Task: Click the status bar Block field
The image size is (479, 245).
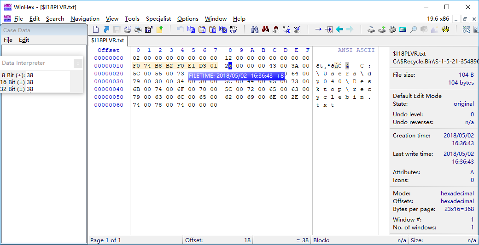Action: 360,240
